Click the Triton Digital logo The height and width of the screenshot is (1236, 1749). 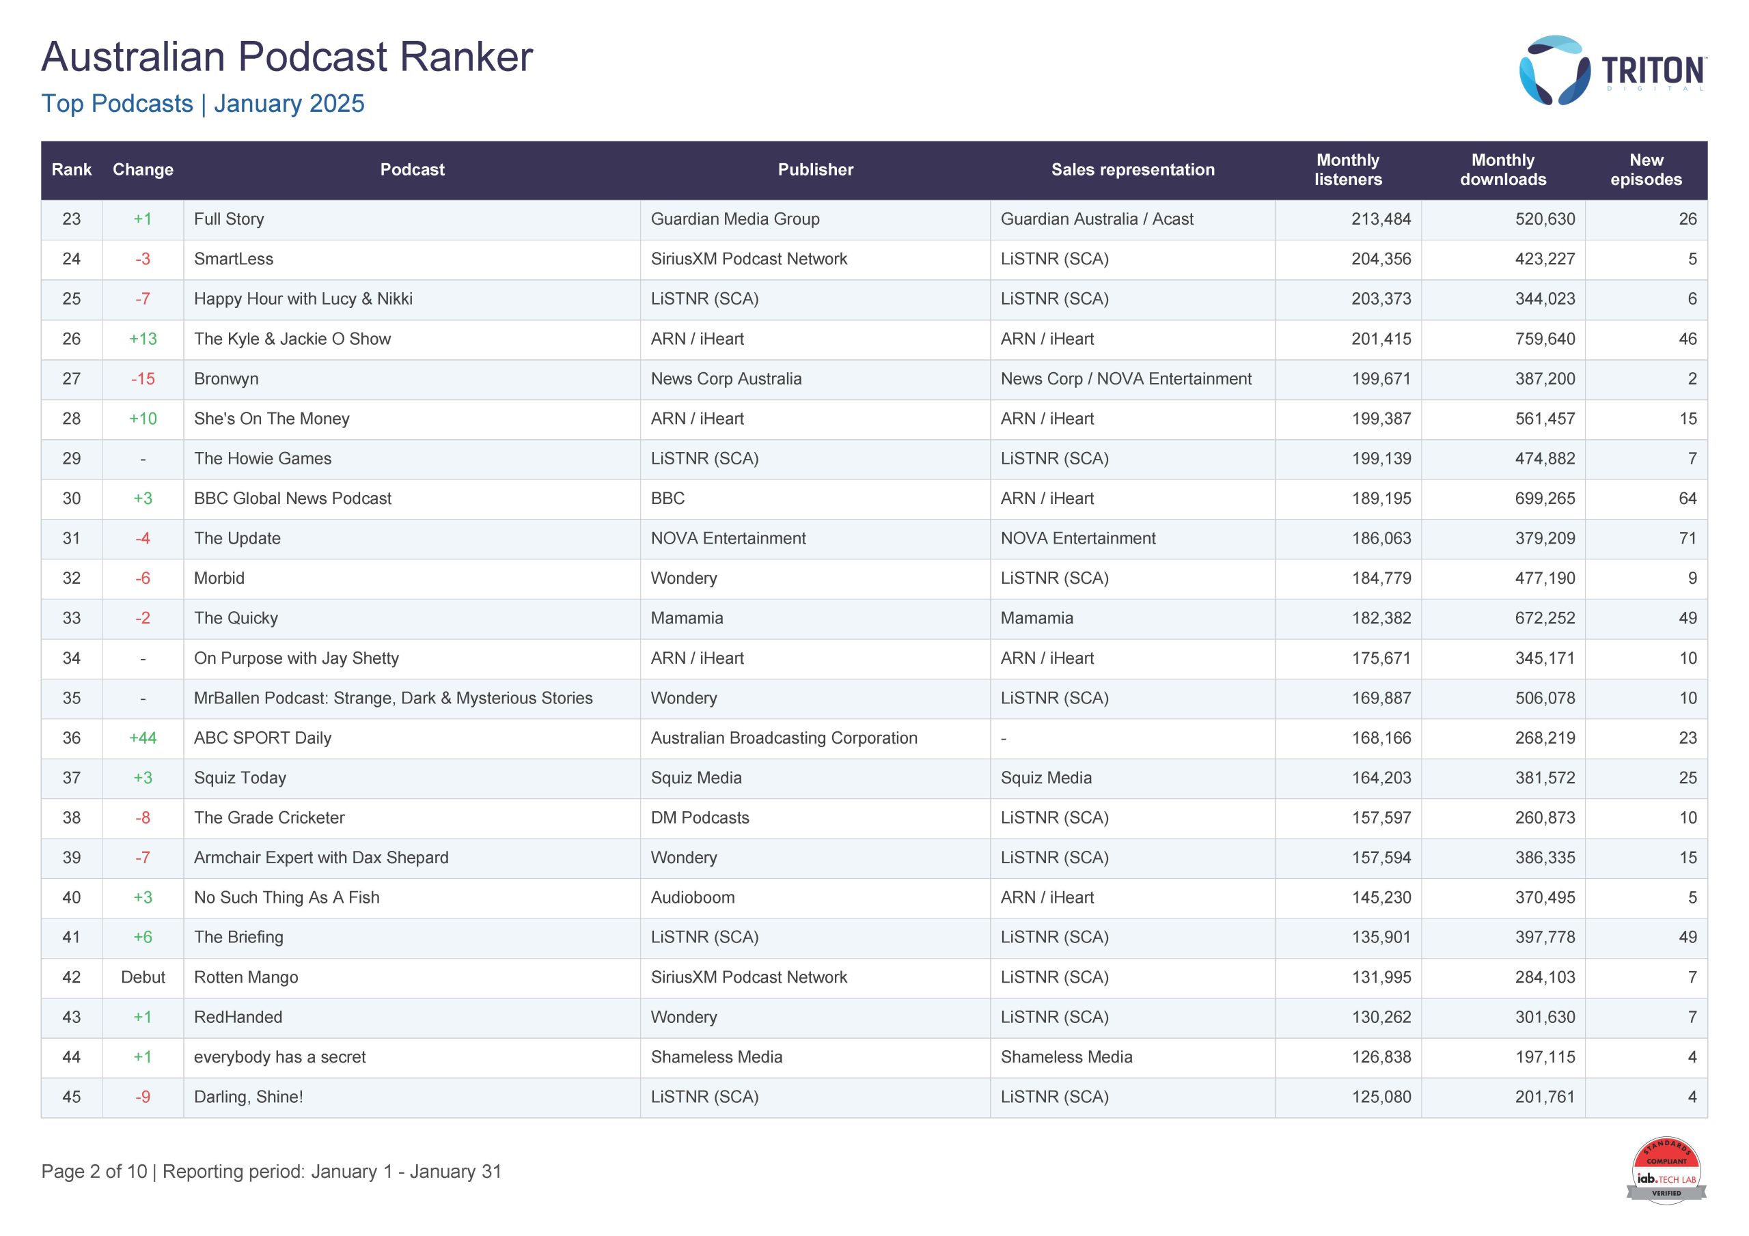1612,70
